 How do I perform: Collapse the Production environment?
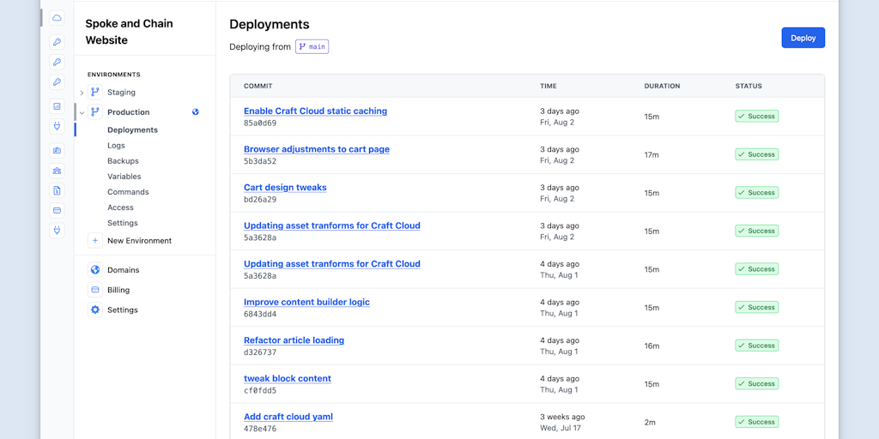[x=82, y=112]
